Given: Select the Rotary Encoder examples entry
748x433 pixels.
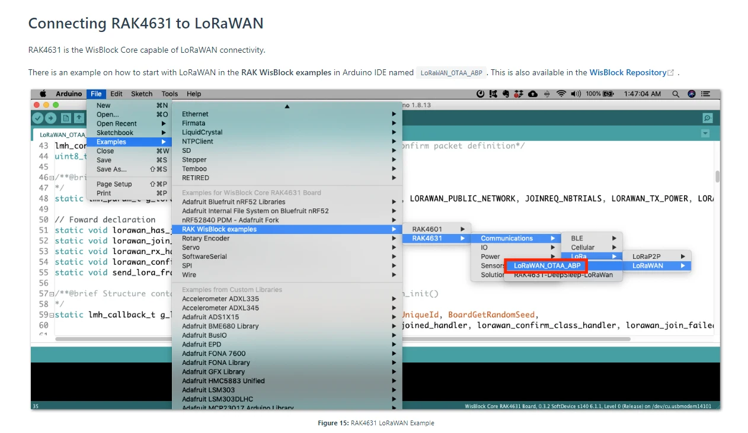Looking at the screenshot, I should click(x=287, y=238).
